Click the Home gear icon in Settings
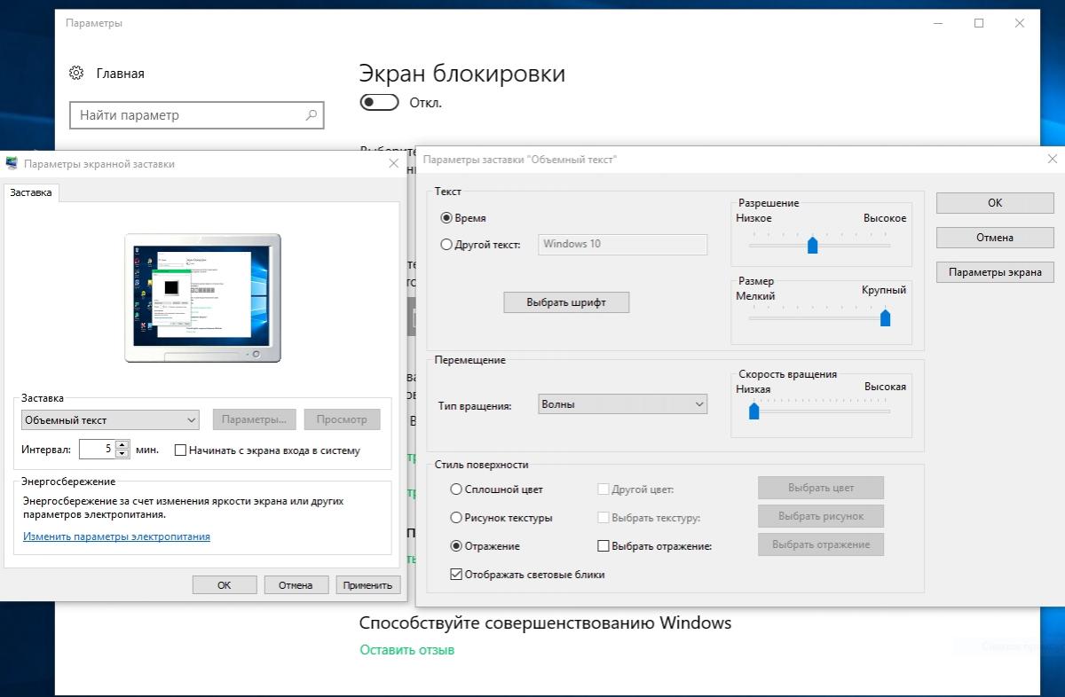 pos(77,74)
